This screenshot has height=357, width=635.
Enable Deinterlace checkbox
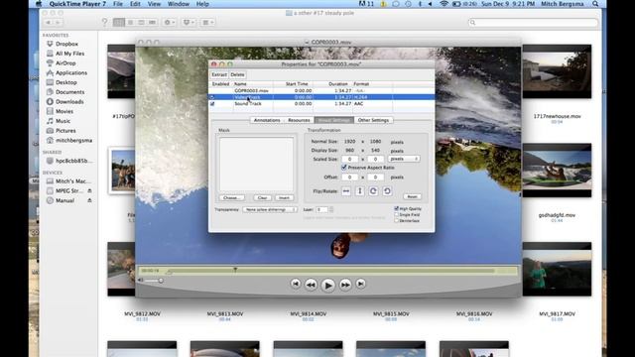click(397, 220)
